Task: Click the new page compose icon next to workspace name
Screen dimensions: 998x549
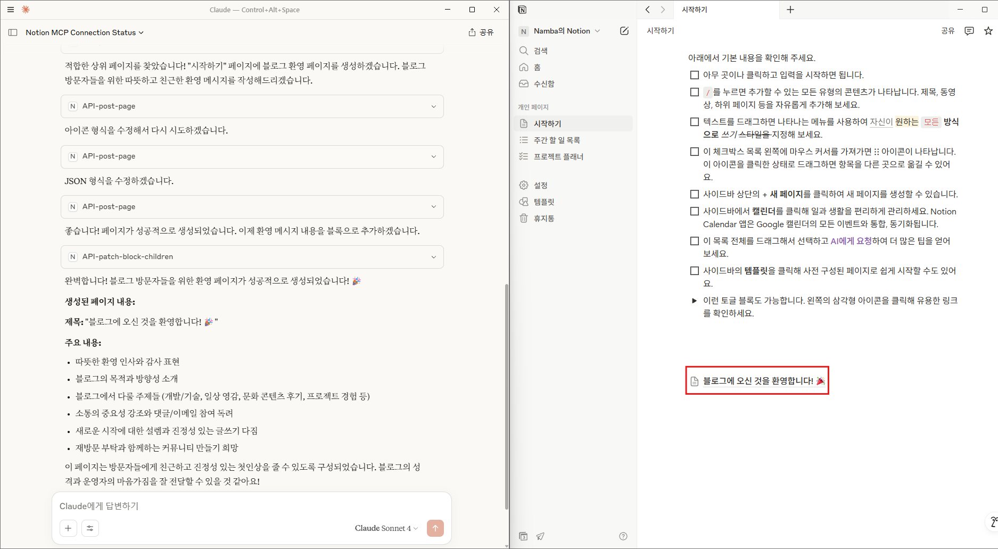Action: [x=624, y=31]
